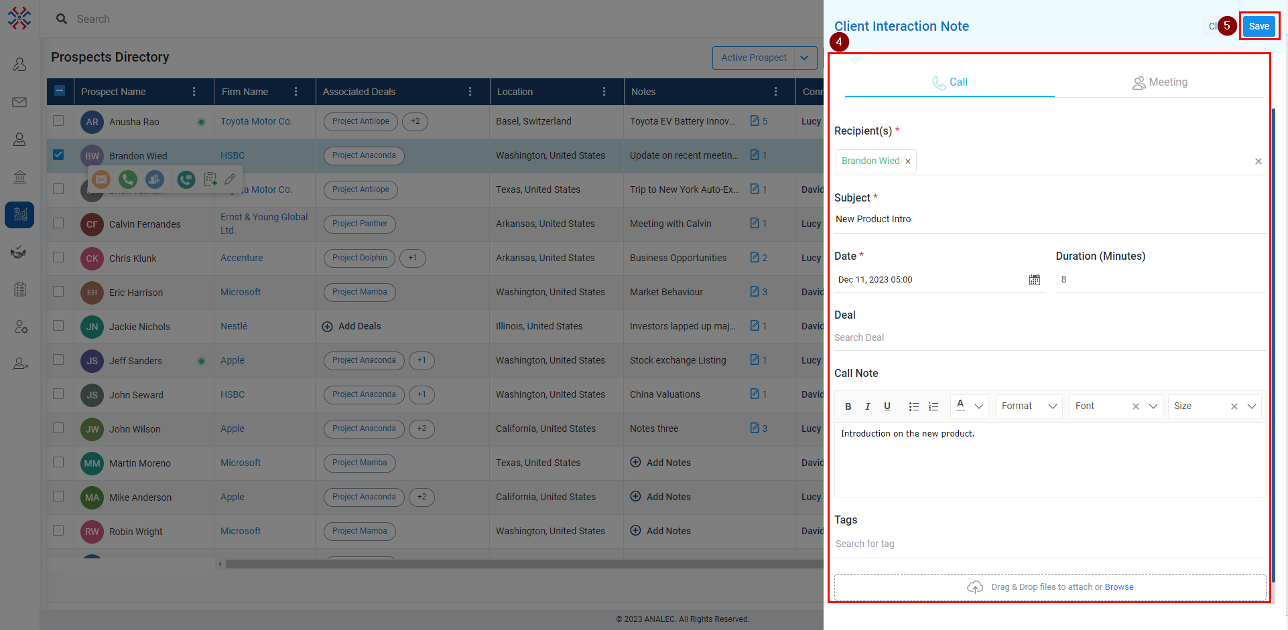Click the ANALEC logo icon
Image resolution: width=1288 pixels, height=630 pixels.
point(19,18)
